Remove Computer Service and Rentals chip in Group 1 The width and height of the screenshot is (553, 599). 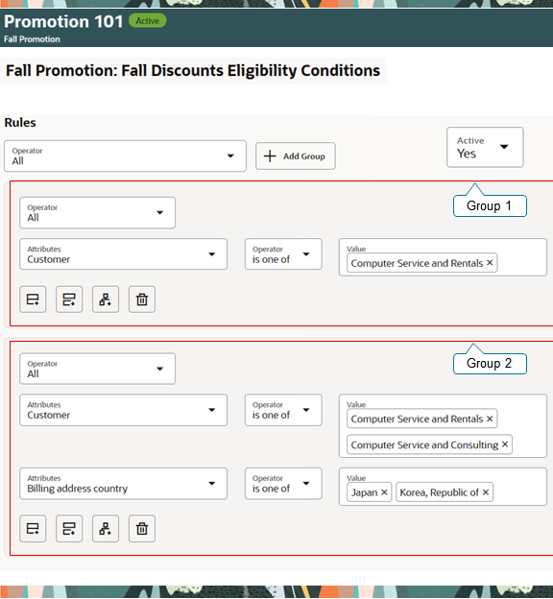[x=490, y=263]
